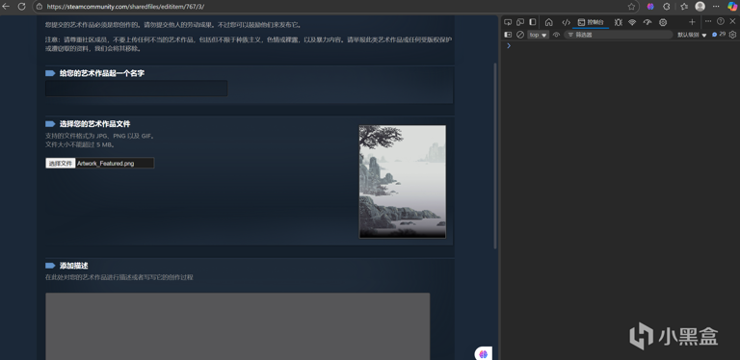Click the artwork description text area
Viewport: 740px width, 360px height.
click(x=237, y=326)
